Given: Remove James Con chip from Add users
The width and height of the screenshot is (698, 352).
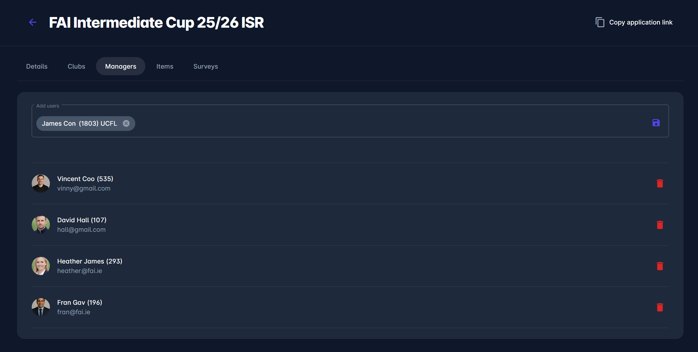Looking at the screenshot, I should 126,123.
